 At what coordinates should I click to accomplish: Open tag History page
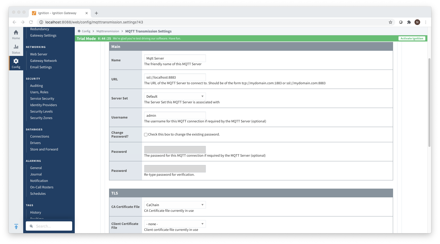click(36, 213)
